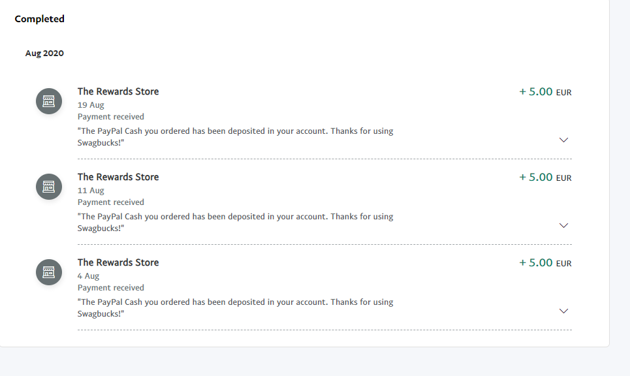Click the Swagbucks note on the 19 Aug payment

(x=235, y=136)
